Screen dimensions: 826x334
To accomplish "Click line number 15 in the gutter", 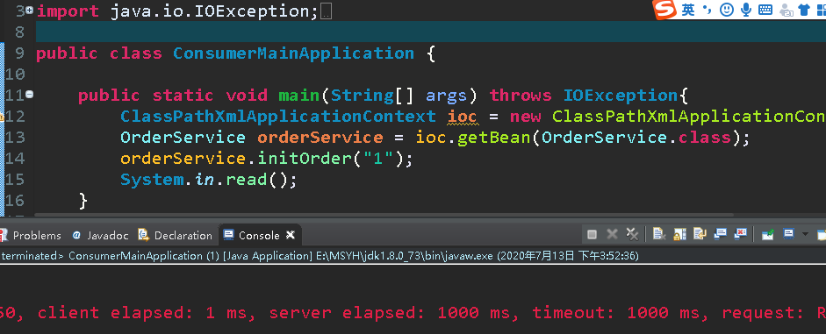I will [x=16, y=180].
